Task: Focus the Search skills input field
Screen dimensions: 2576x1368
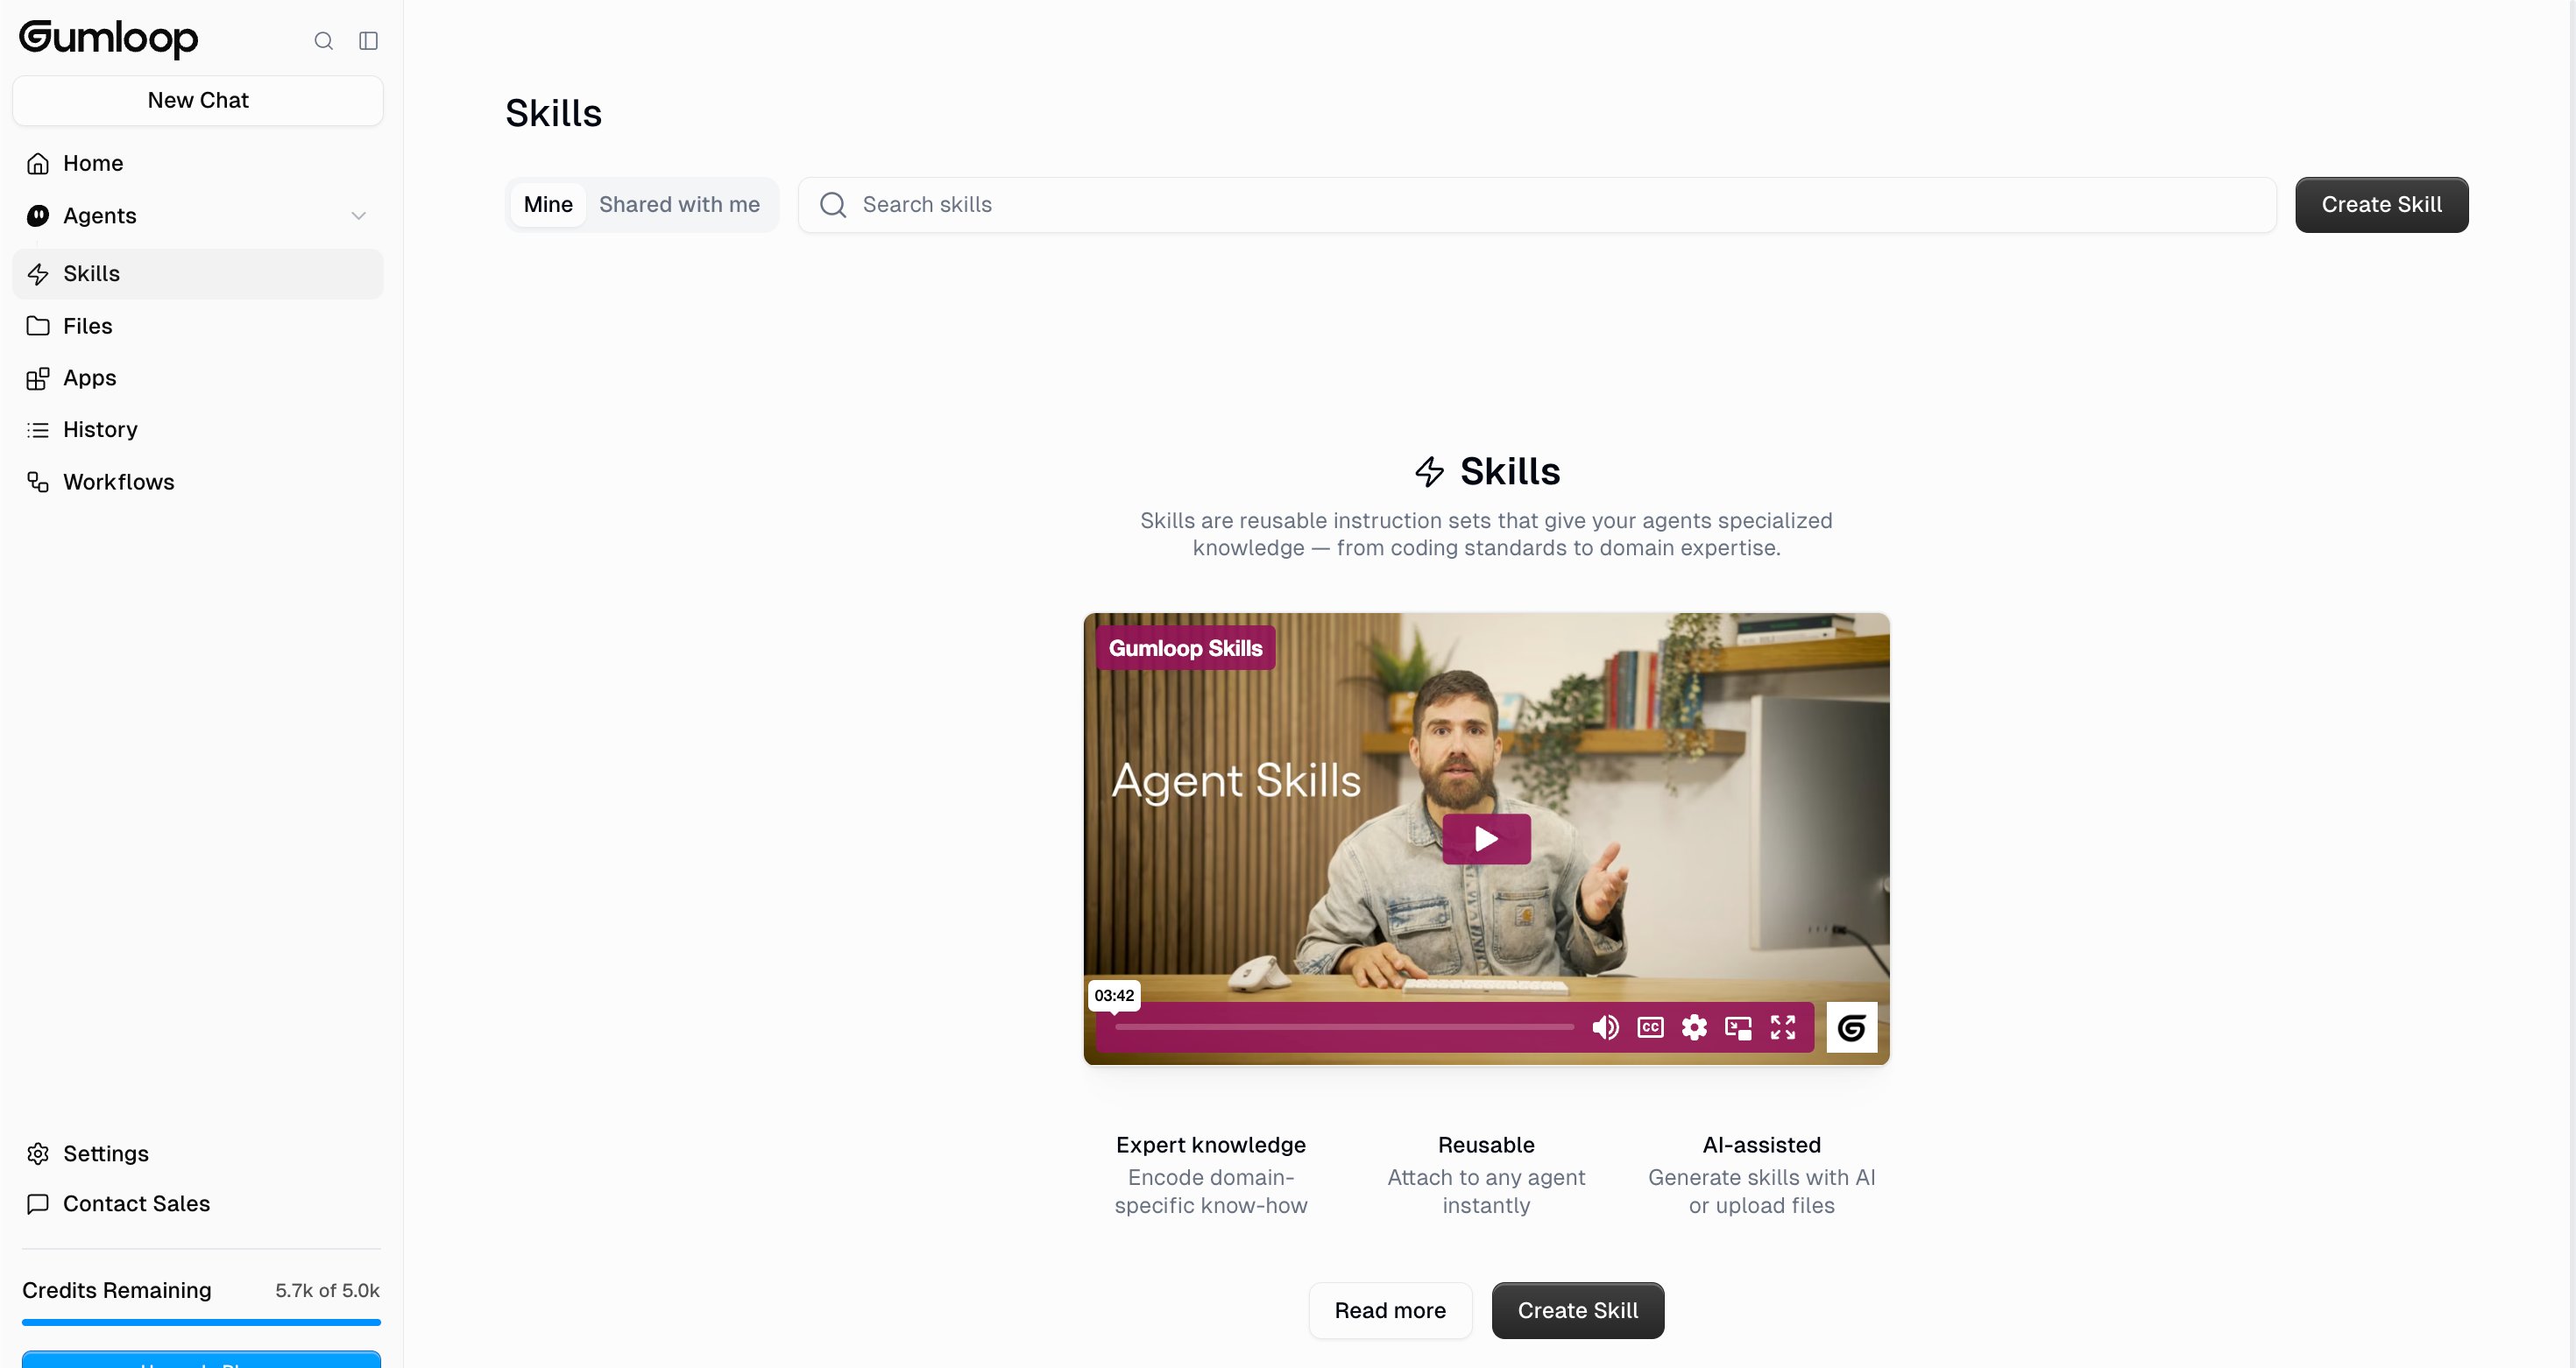Action: [x=1537, y=205]
